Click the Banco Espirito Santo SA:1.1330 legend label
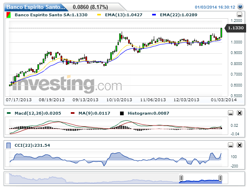This screenshot has width=249, height=189. click(x=51, y=15)
